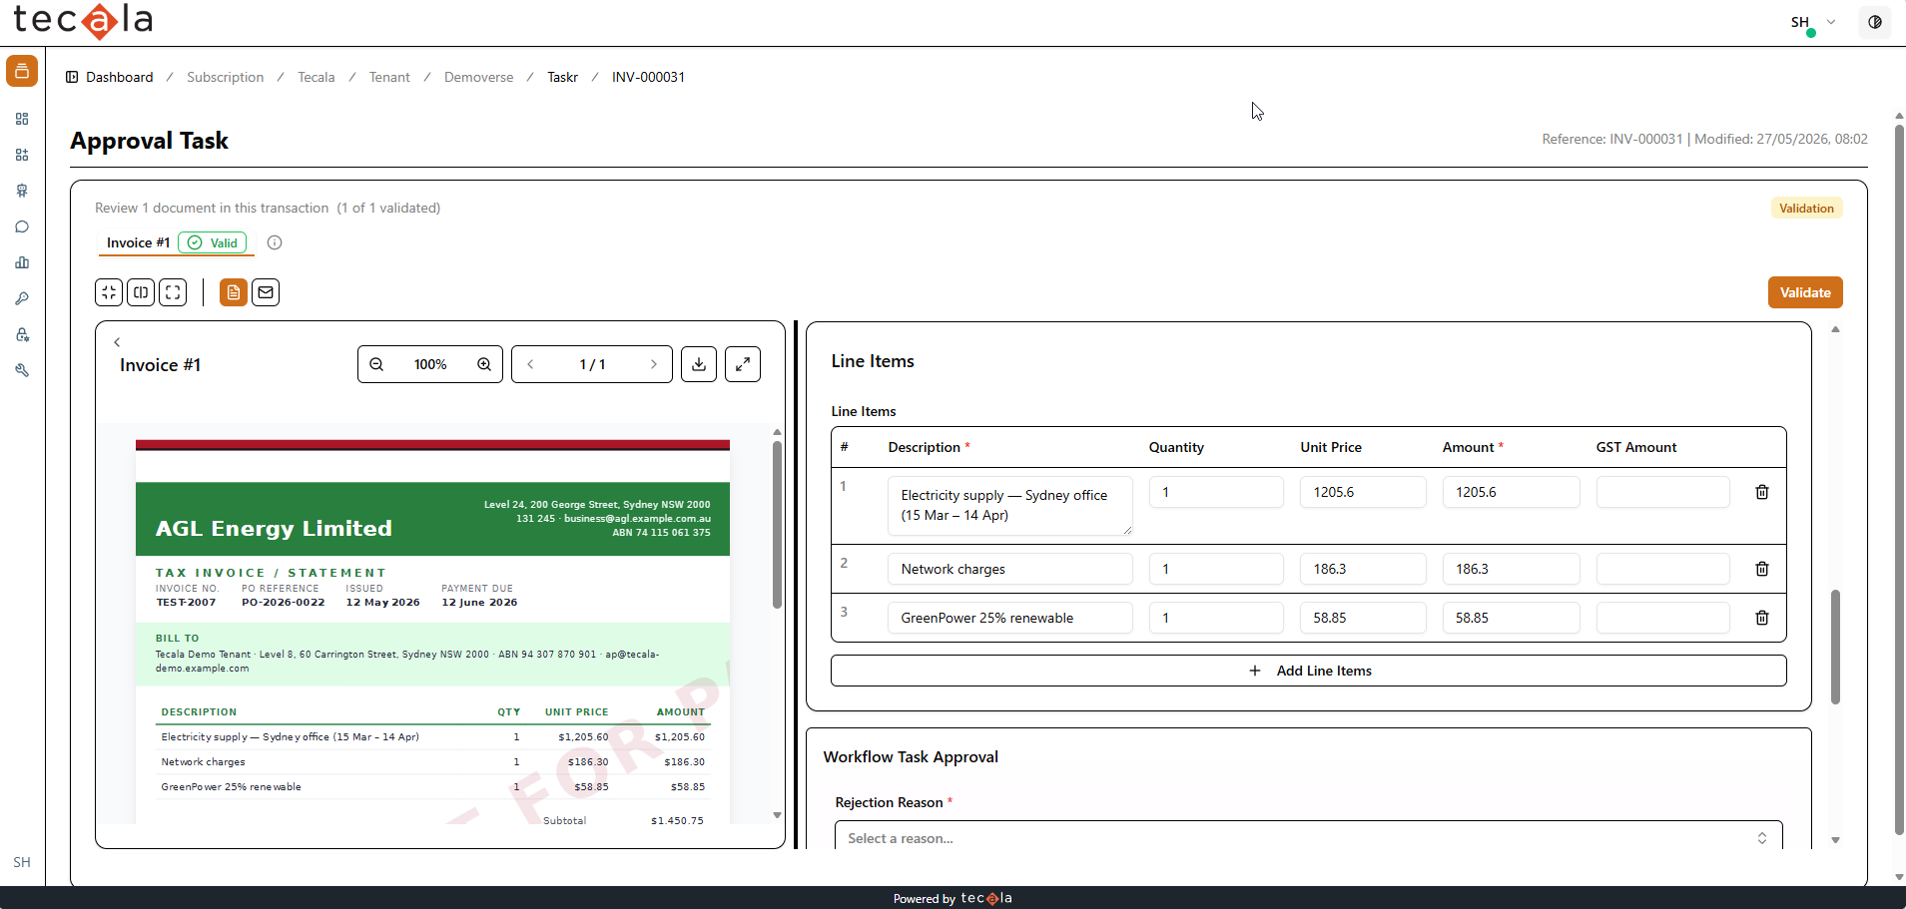Select the split view layout icon

pyautogui.click(x=141, y=292)
